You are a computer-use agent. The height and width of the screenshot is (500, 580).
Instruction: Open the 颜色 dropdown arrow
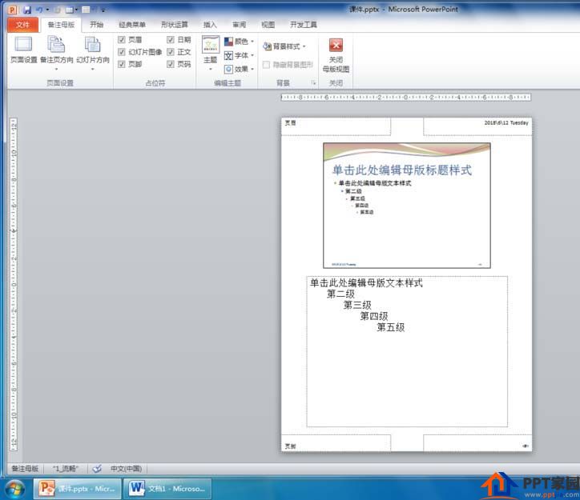click(x=252, y=42)
